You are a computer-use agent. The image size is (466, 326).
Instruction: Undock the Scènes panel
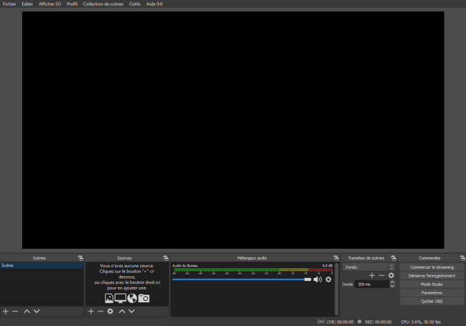(x=80, y=258)
